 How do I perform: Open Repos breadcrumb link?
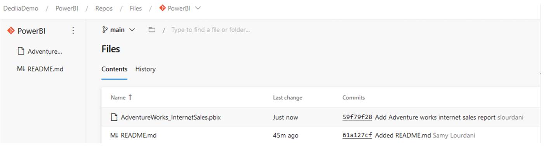[x=104, y=8]
